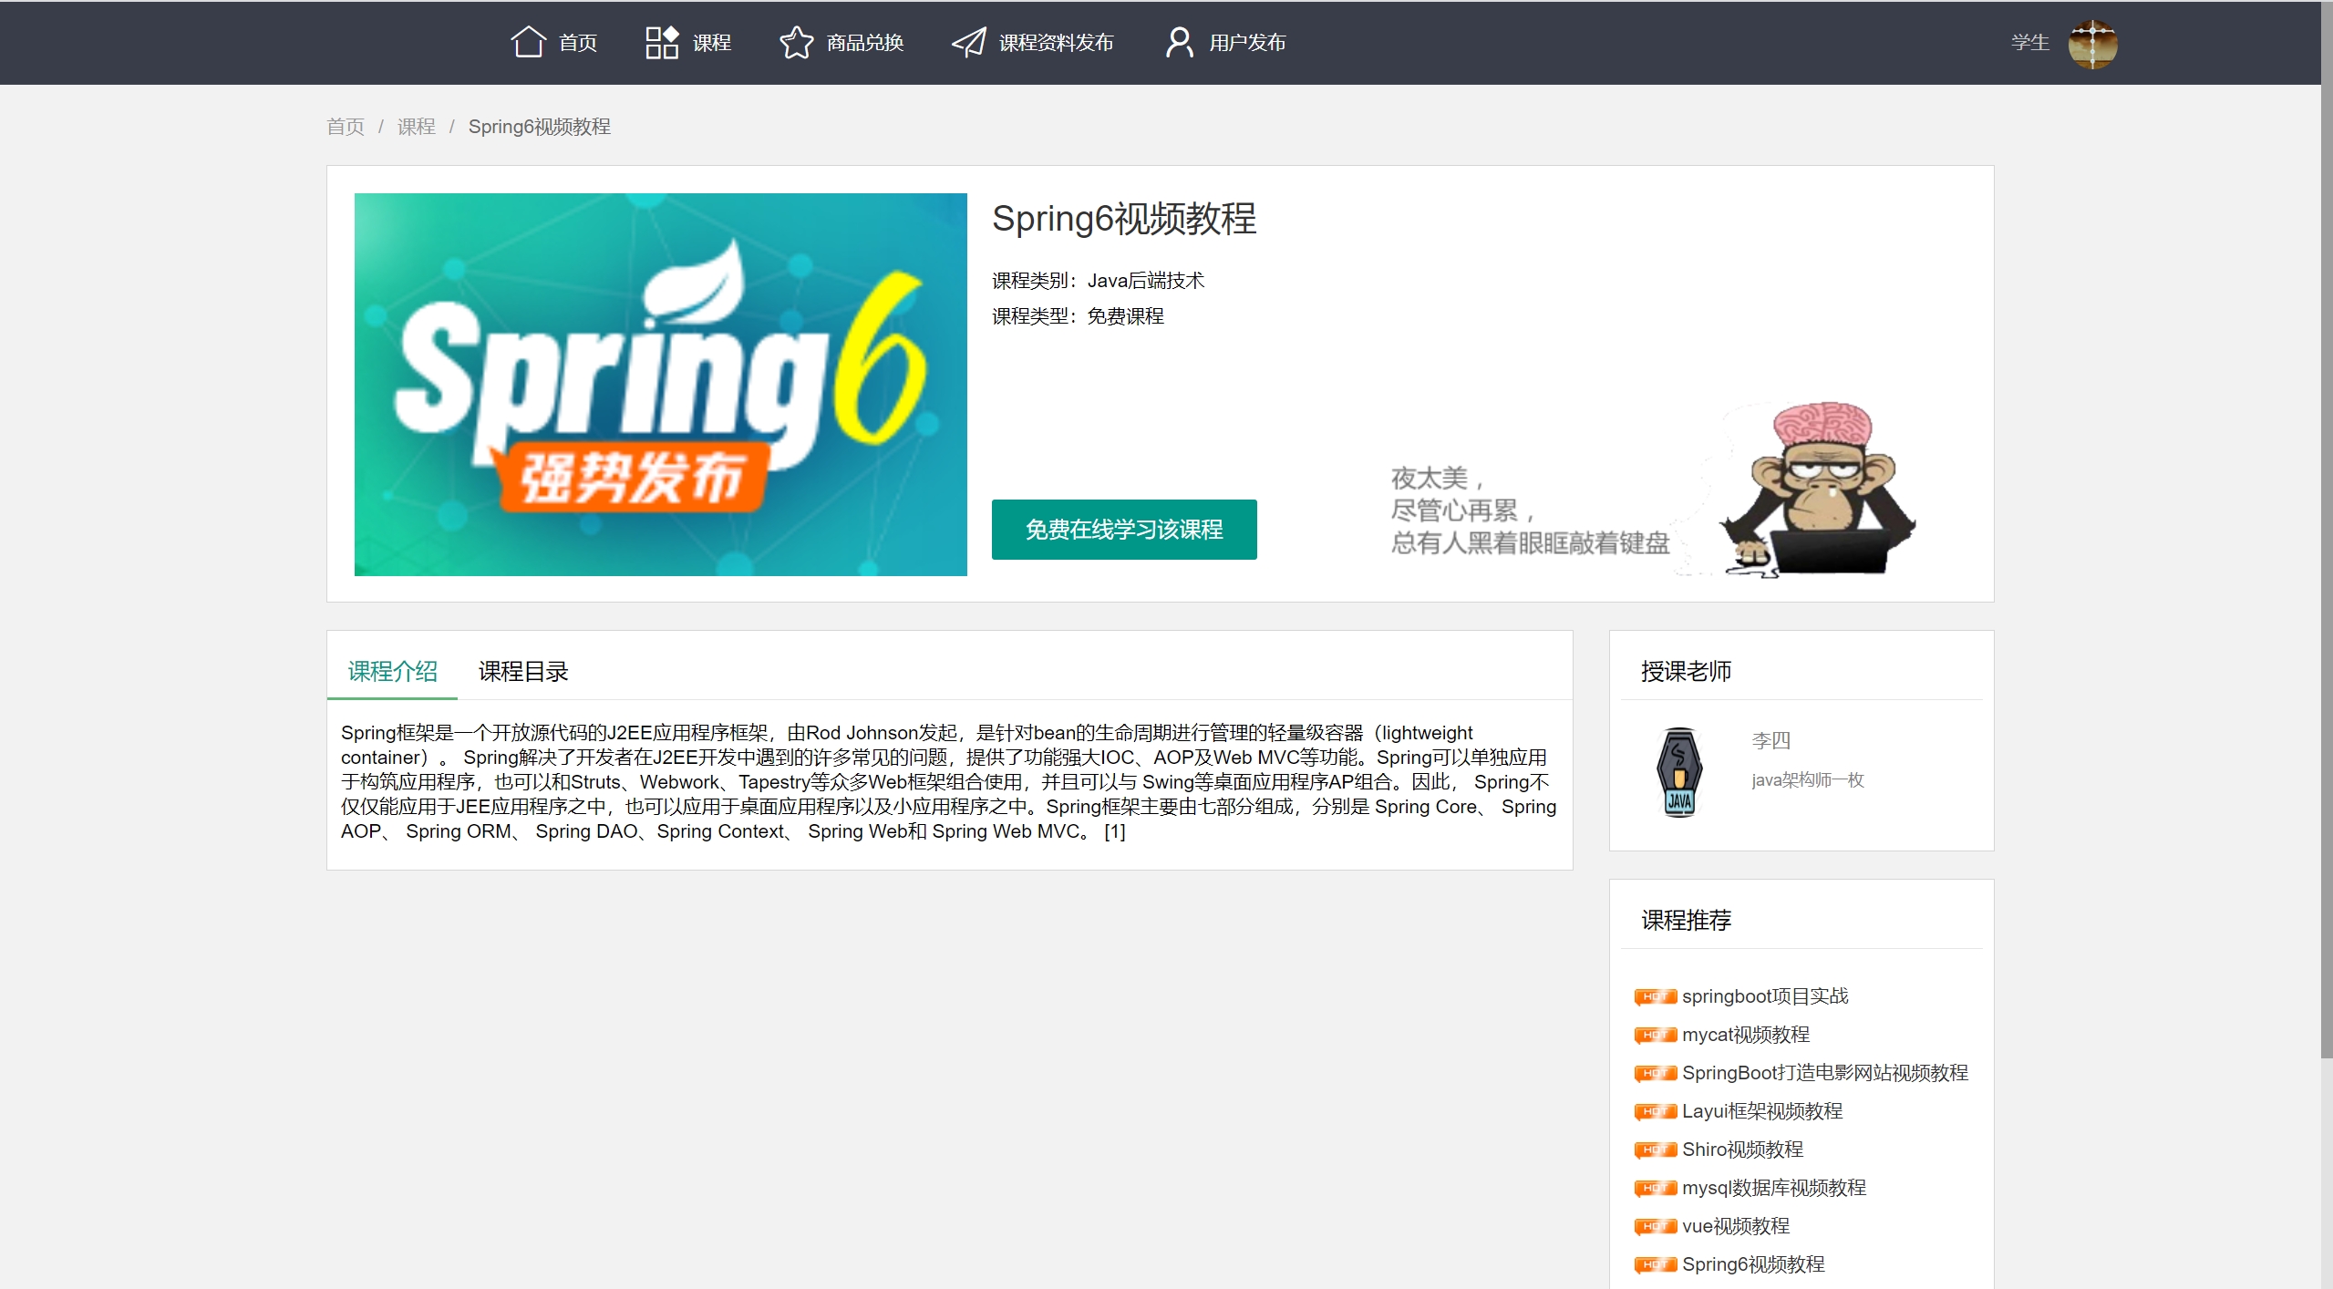Screen dimensions: 2333x1289
Task: Click the courses grid icon
Action: [x=661, y=42]
